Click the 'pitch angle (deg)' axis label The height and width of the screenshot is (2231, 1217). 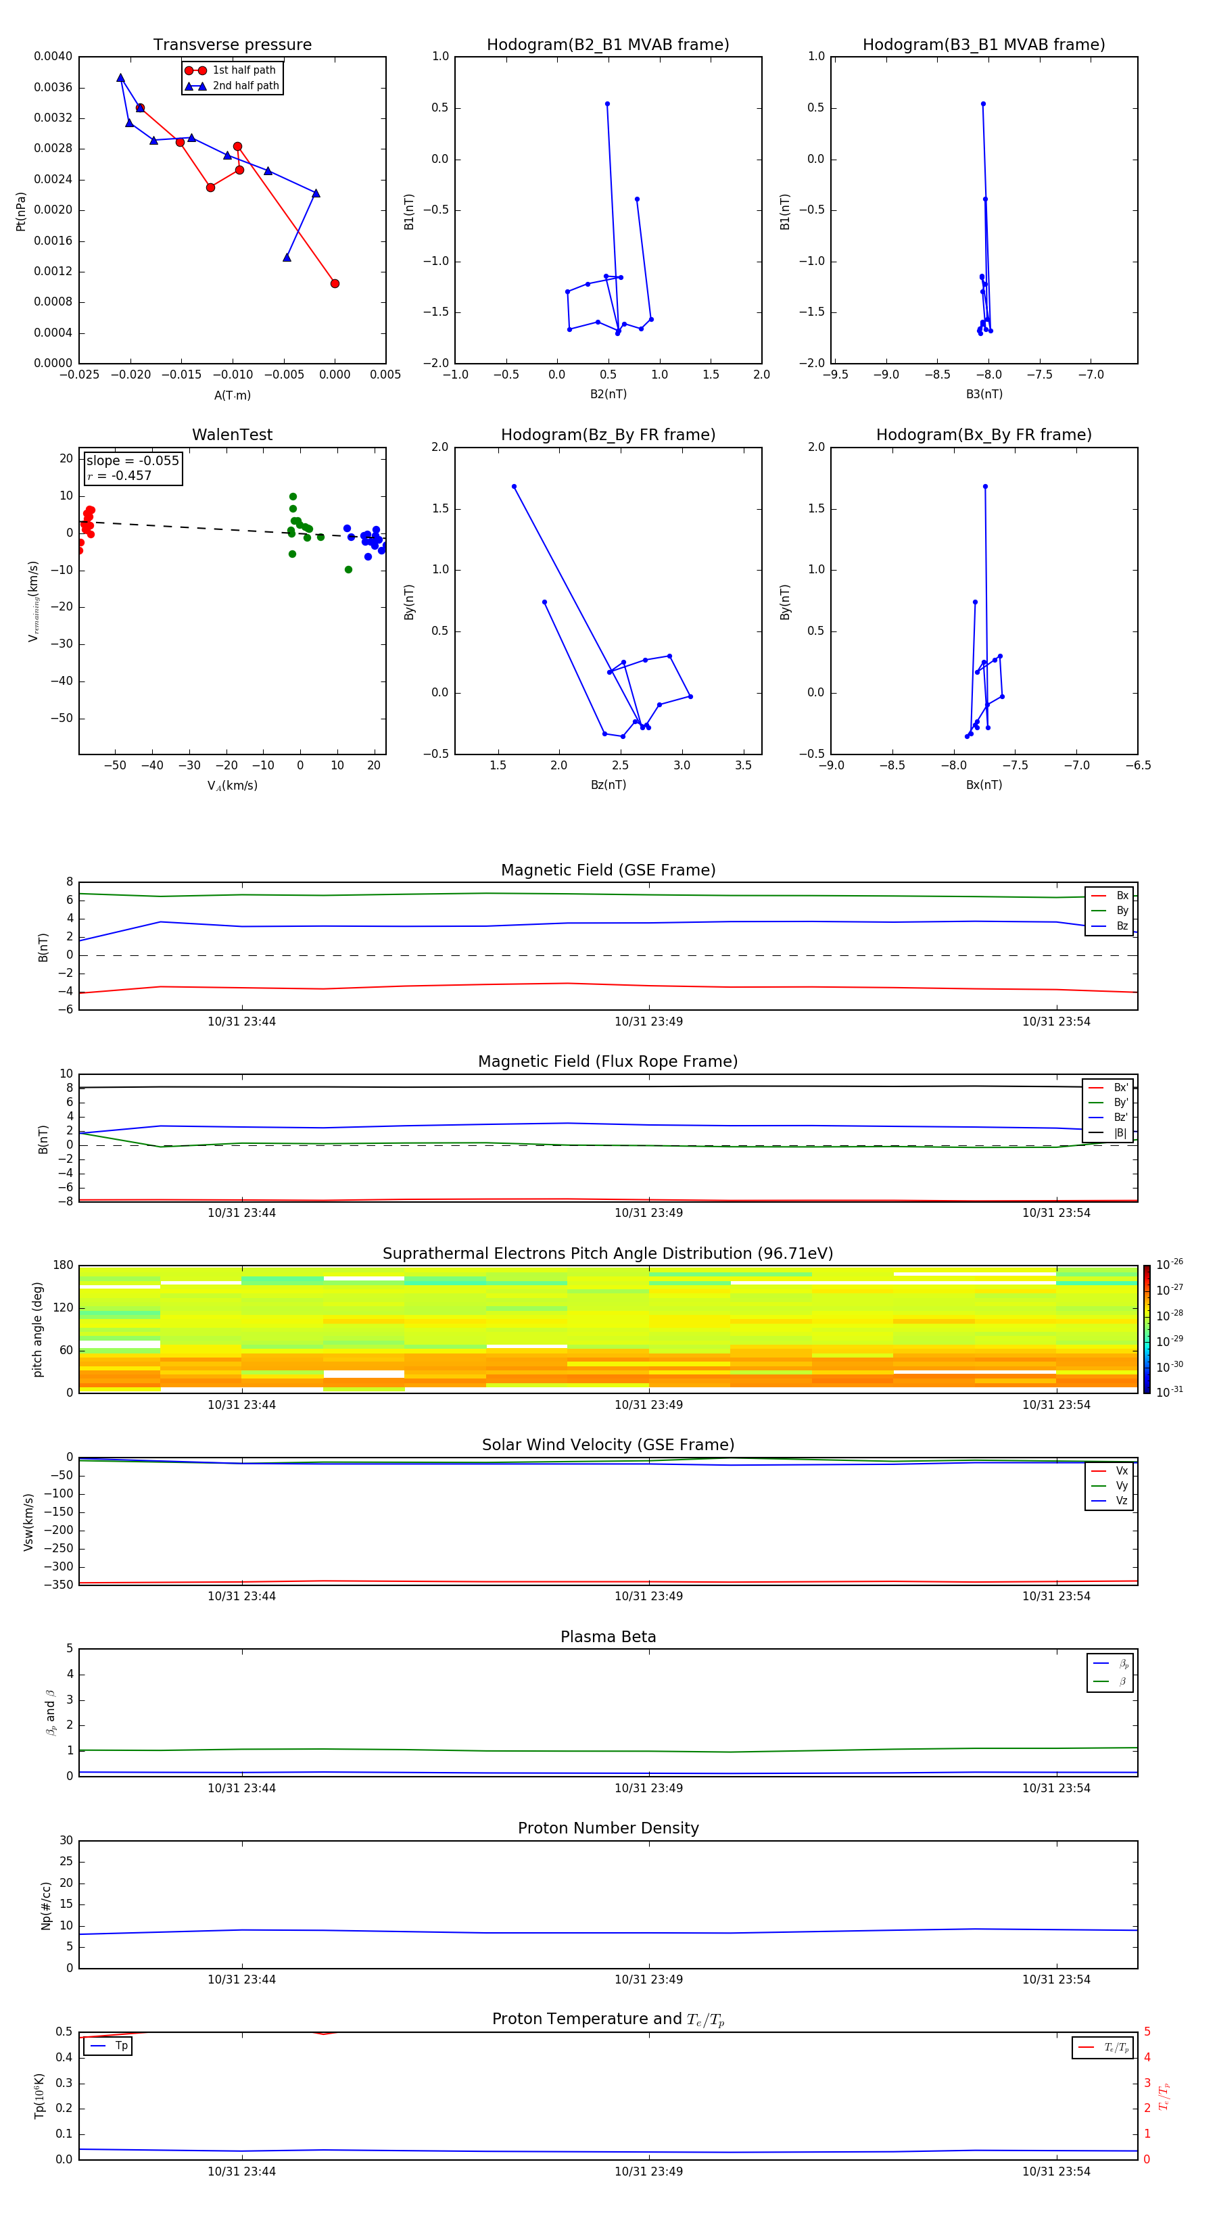pyautogui.click(x=37, y=1329)
